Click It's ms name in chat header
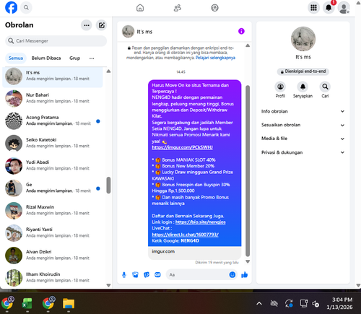 pyautogui.click(x=144, y=32)
